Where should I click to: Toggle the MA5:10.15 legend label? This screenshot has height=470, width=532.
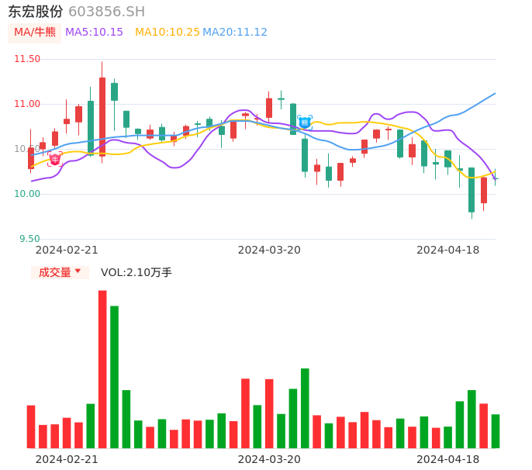[x=94, y=32]
